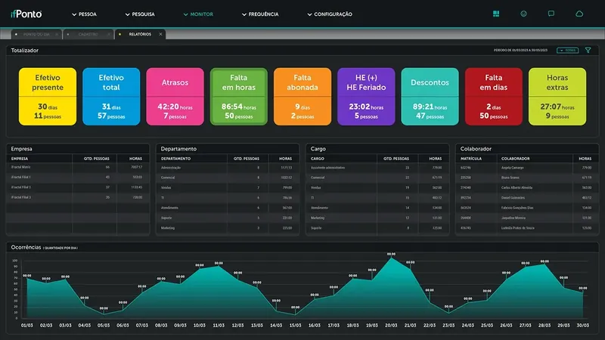Click the Matrícula column header
This screenshot has height=340, width=605.
471,159
